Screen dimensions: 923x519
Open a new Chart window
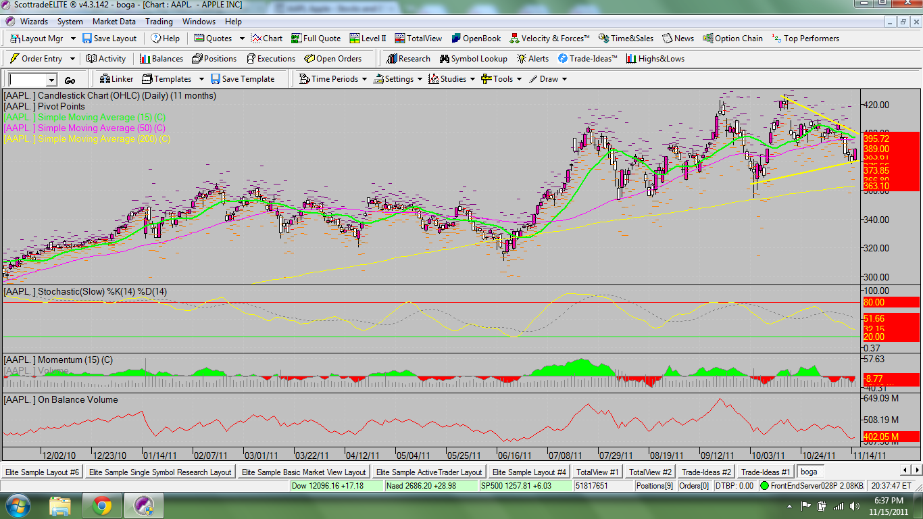point(267,39)
